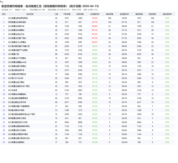The width and height of the screenshot is (178, 163).
Task: Click station name 长沙喜盈门店
Action: tap(14, 54)
